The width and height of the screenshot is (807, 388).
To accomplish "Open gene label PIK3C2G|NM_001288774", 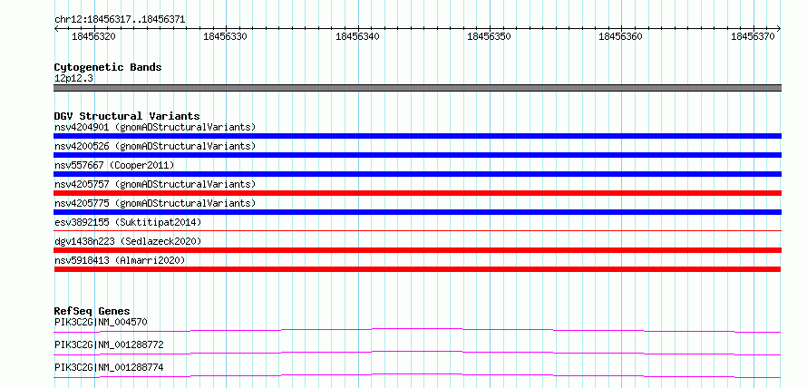I will pos(109,367).
